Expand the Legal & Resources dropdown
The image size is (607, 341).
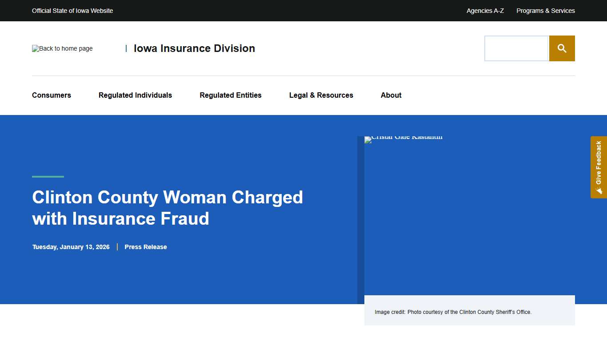321,95
